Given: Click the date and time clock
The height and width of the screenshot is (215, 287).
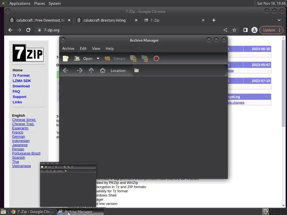Looking at the screenshot, I should pos(271,3).
